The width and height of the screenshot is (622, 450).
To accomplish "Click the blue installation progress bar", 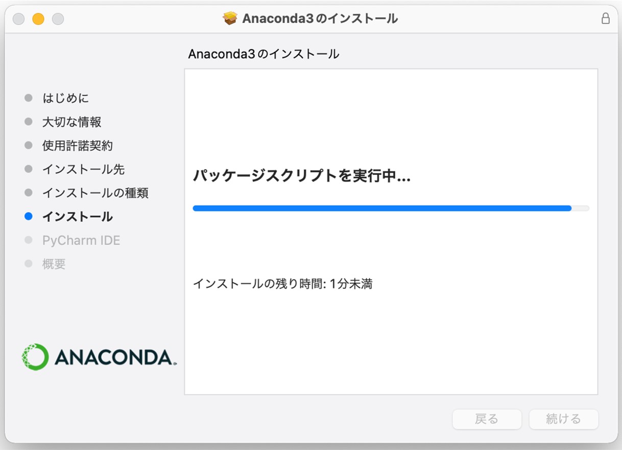I will [x=381, y=208].
